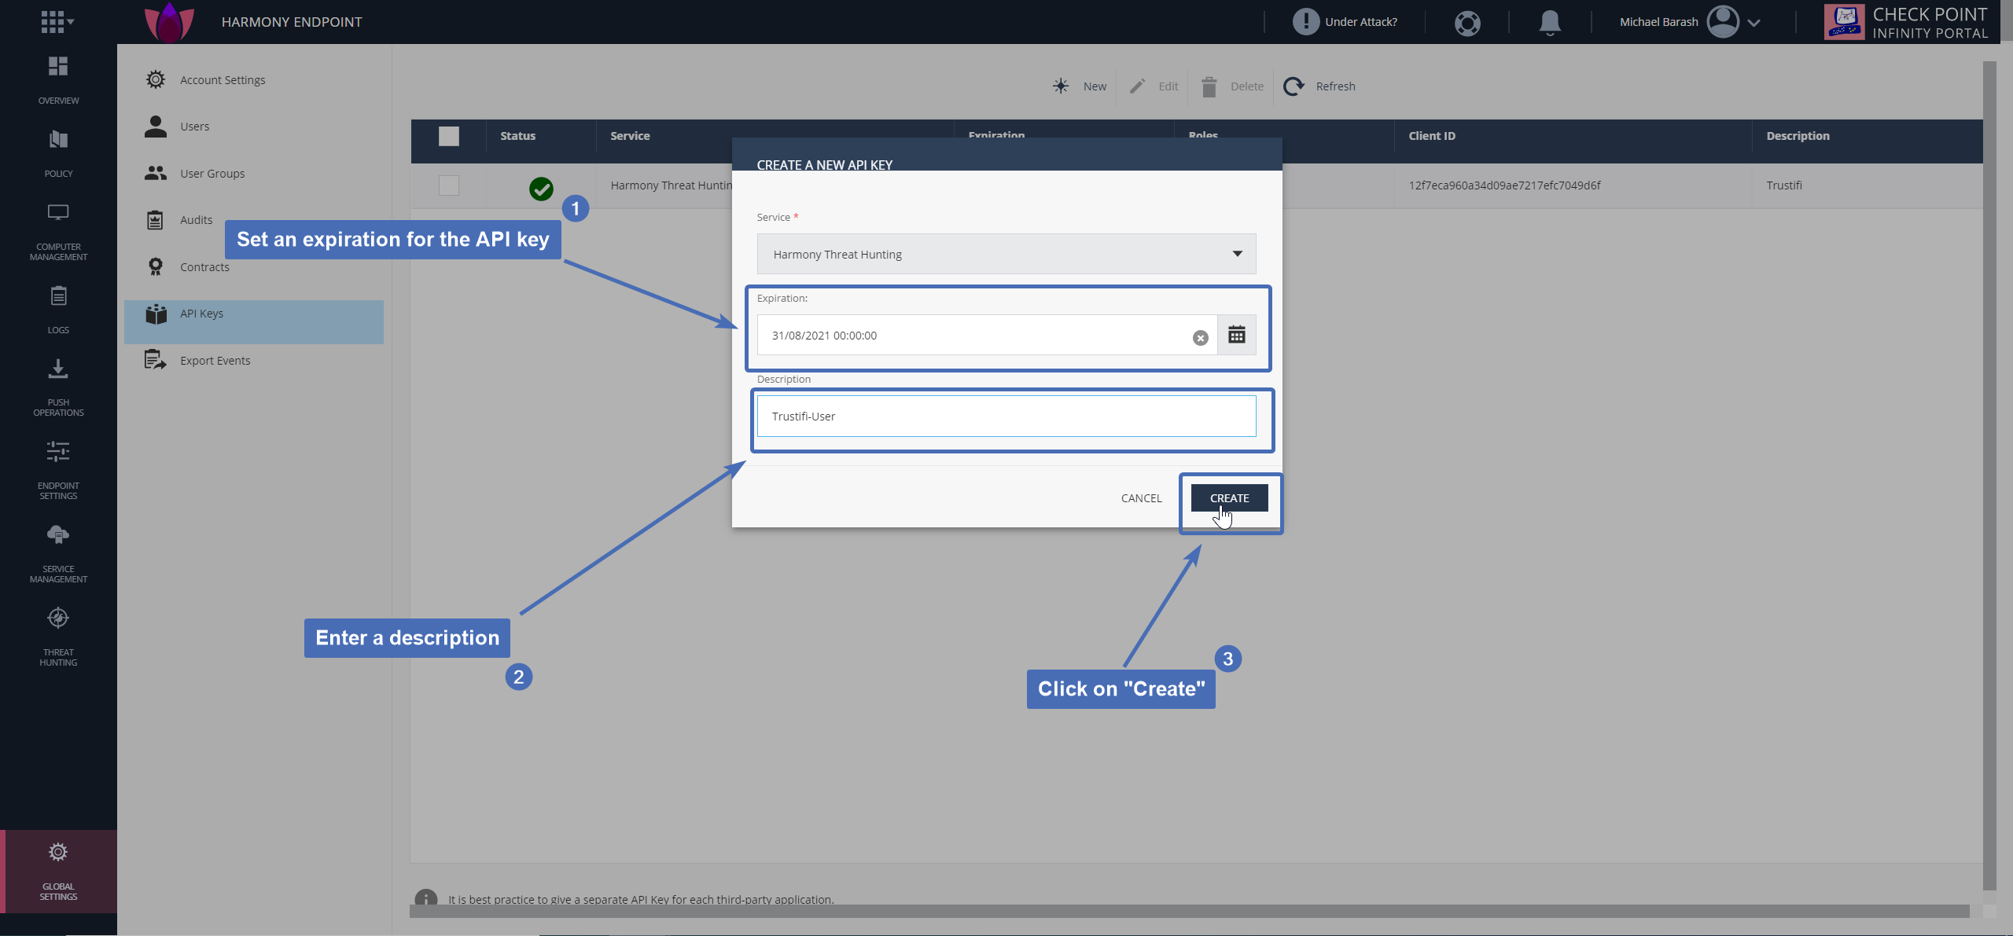Select API Keys menu item

tap(253, 321)
